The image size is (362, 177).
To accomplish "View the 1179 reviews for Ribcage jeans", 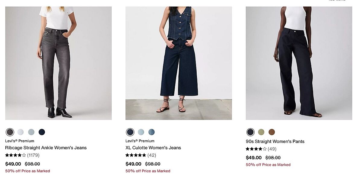I will point(33,155).
